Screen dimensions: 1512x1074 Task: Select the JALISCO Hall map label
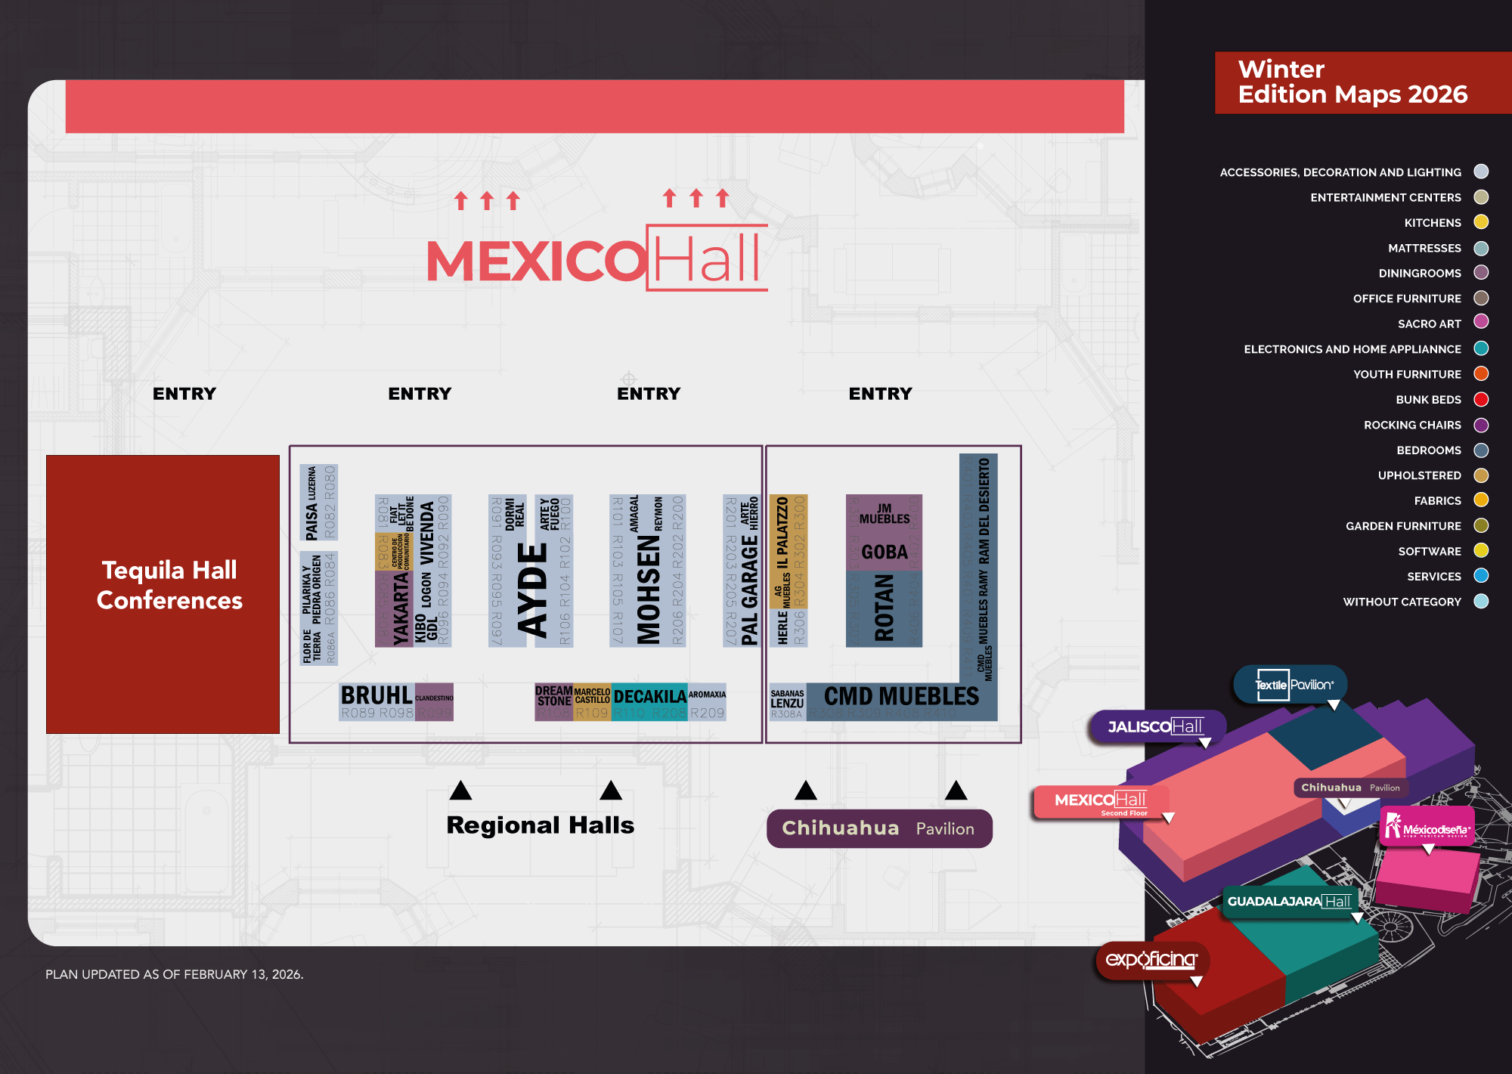click(1155, 727)
